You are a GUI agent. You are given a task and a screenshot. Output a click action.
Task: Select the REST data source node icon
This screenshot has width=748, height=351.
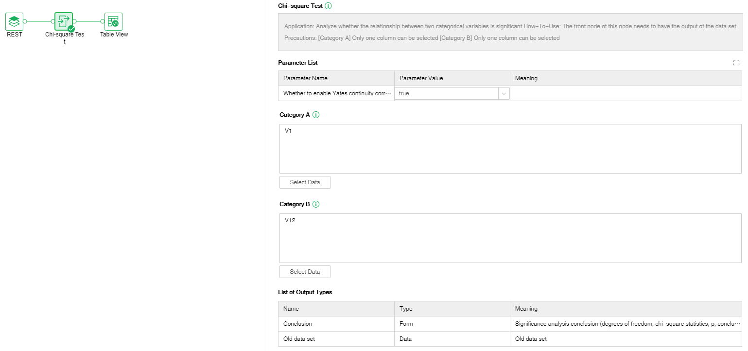[x=15, y=21]
